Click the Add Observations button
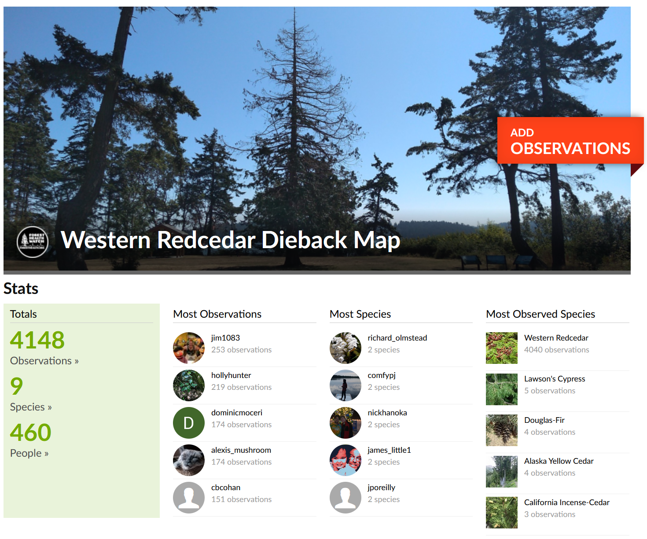The height and width of the screenshot is (539, 647). tap(570, 141)
